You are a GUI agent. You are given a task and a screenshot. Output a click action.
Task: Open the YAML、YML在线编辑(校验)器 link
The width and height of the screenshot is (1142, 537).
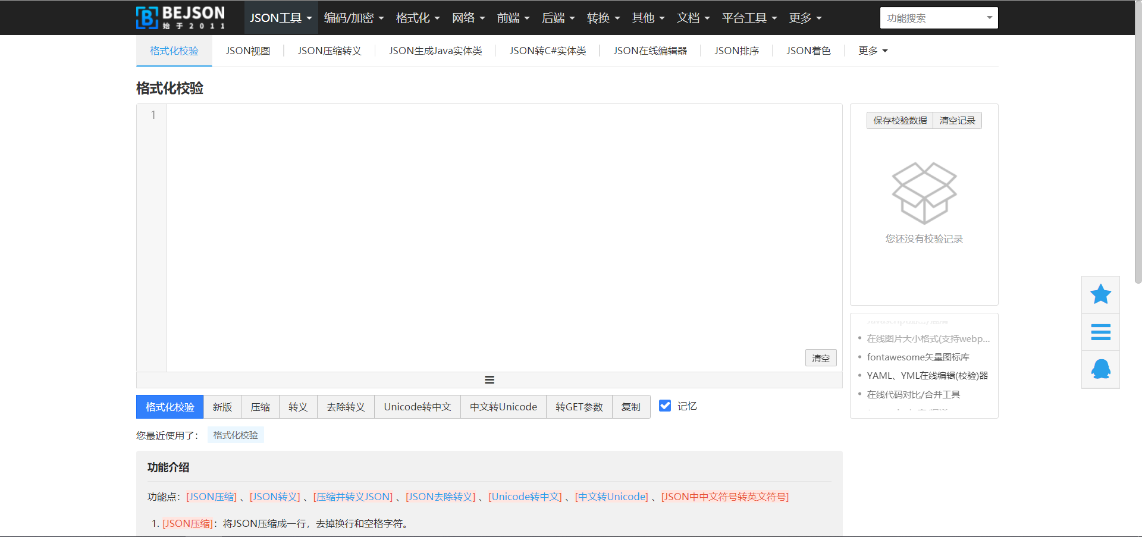(927, 375)
